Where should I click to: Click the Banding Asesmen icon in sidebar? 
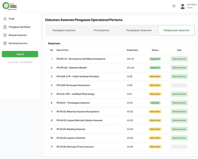tap(5, 43)
